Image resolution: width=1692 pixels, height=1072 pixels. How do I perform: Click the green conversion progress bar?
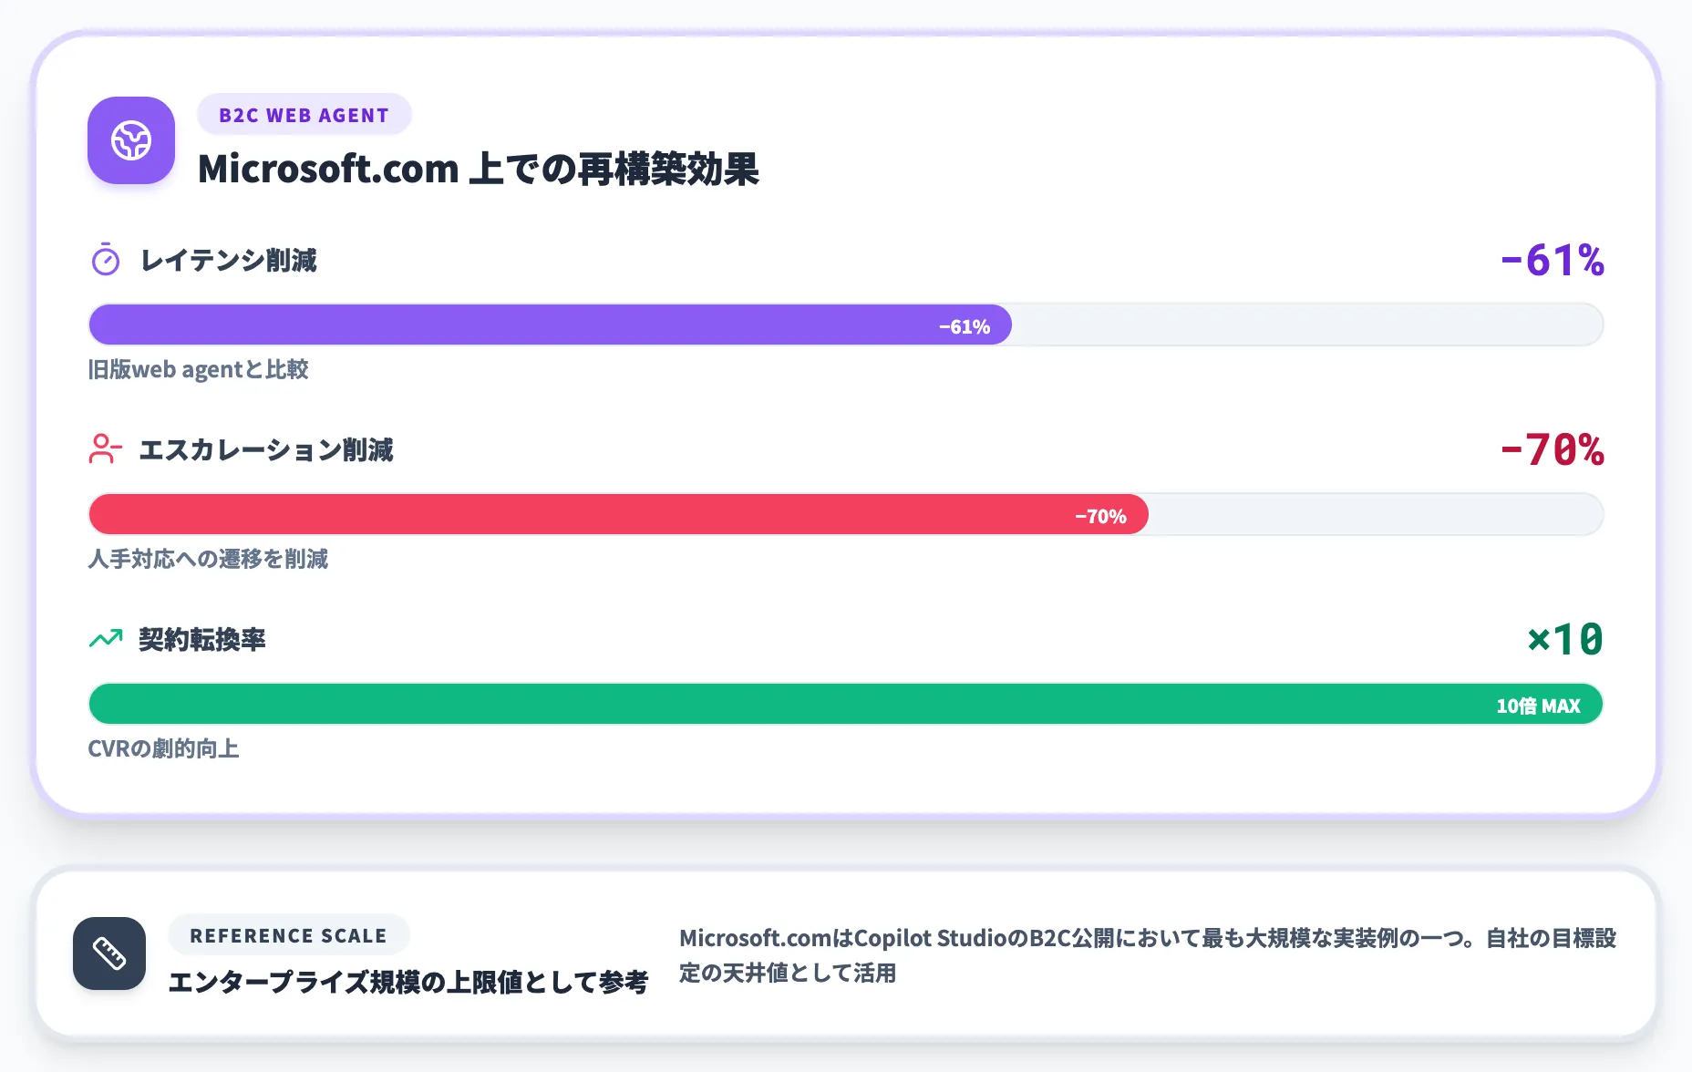tap(846, 704)
